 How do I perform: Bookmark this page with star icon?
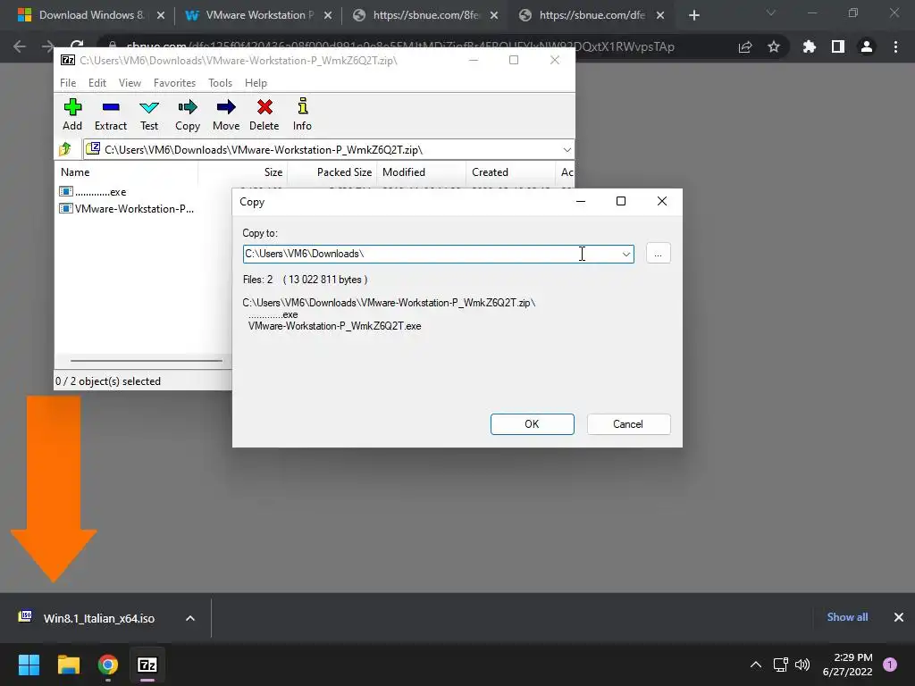(x=774, y=46)
